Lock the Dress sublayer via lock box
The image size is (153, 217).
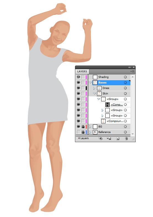point(83,88)
